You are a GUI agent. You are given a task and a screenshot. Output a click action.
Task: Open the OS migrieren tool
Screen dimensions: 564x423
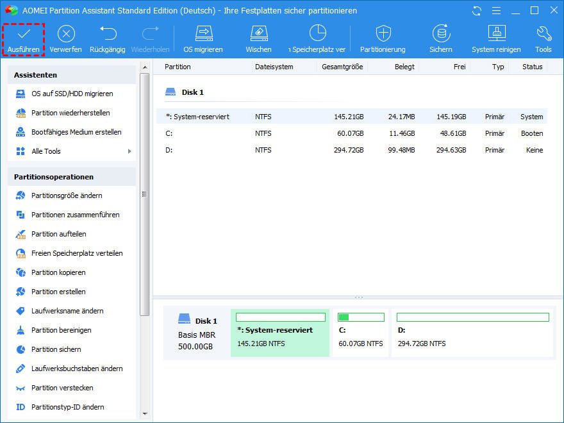coord(203,39)
